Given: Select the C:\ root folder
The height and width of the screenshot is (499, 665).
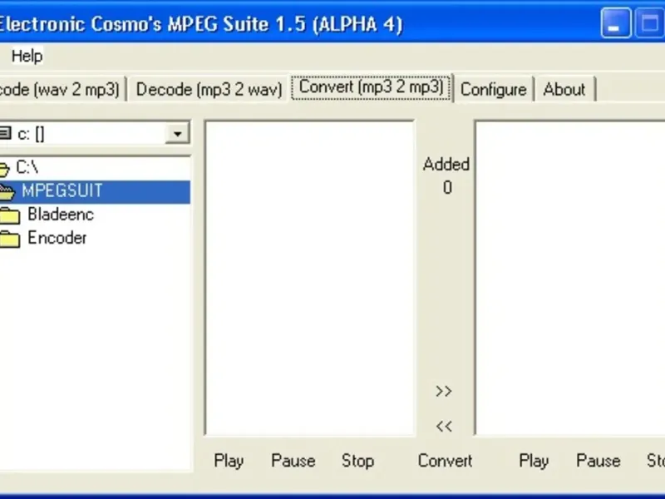Looking at the screenshot, I should point(27,167).
